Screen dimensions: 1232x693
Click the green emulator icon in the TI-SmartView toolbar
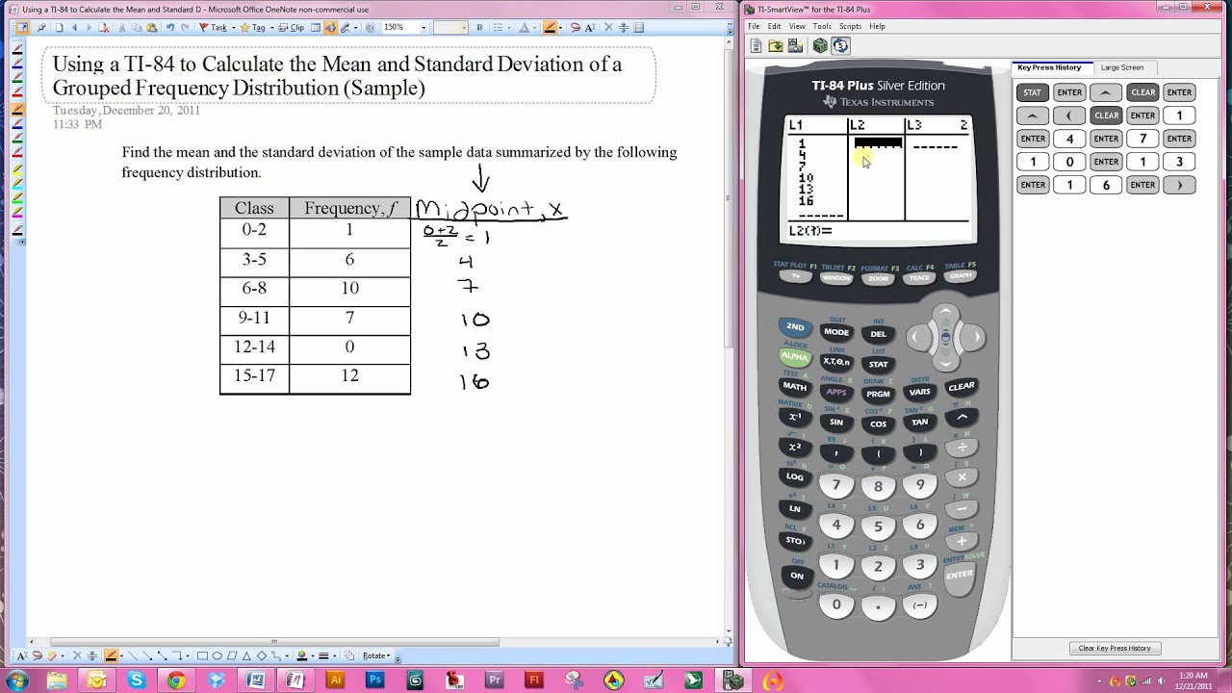point(820,45)
